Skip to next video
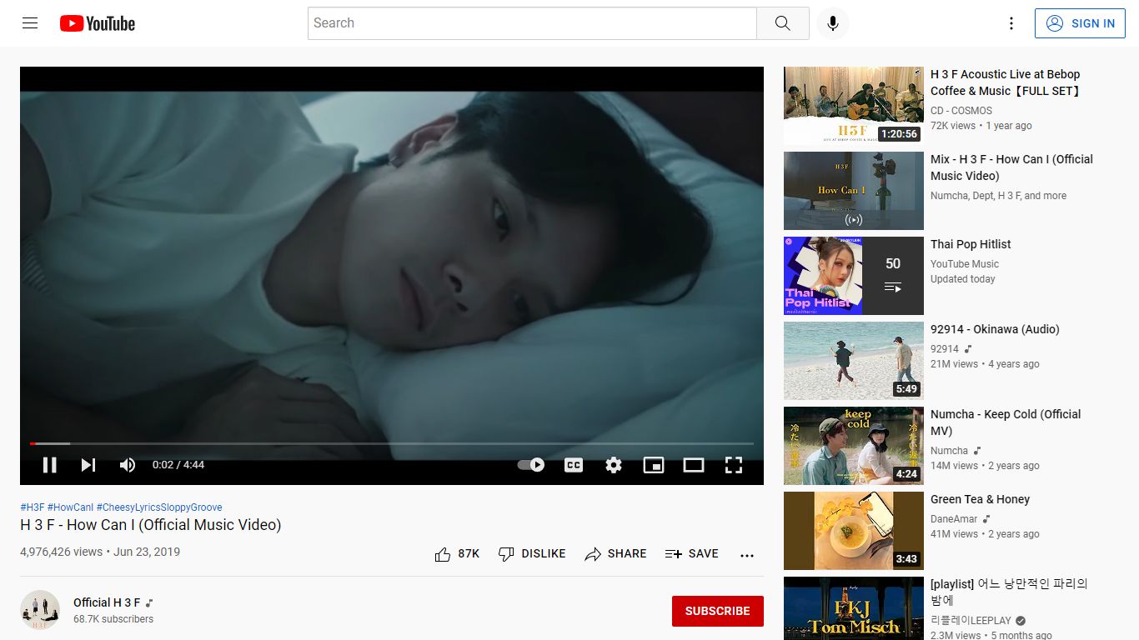 (88, 465)
